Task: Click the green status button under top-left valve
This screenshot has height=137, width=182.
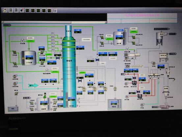Action: (x=31, y=41)
